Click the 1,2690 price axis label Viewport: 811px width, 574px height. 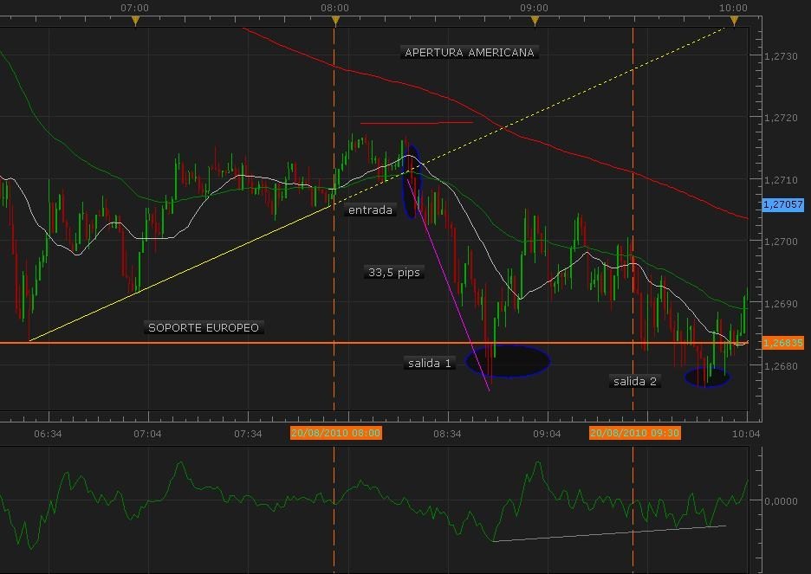tap(781, 304)
